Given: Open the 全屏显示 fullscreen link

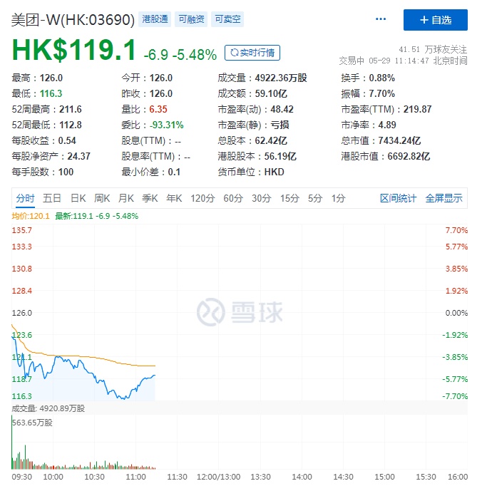Looking at the screenshot, I should tap(443, 198).
